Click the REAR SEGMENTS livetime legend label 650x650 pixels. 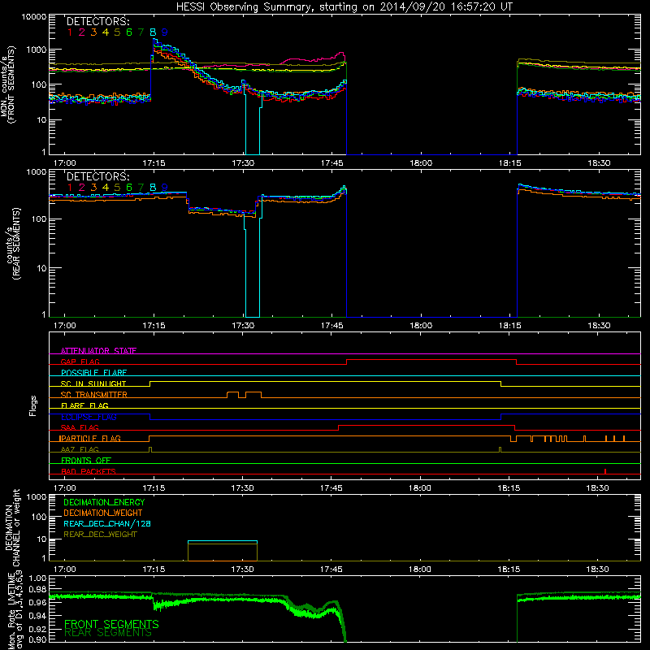pos(108,633)
